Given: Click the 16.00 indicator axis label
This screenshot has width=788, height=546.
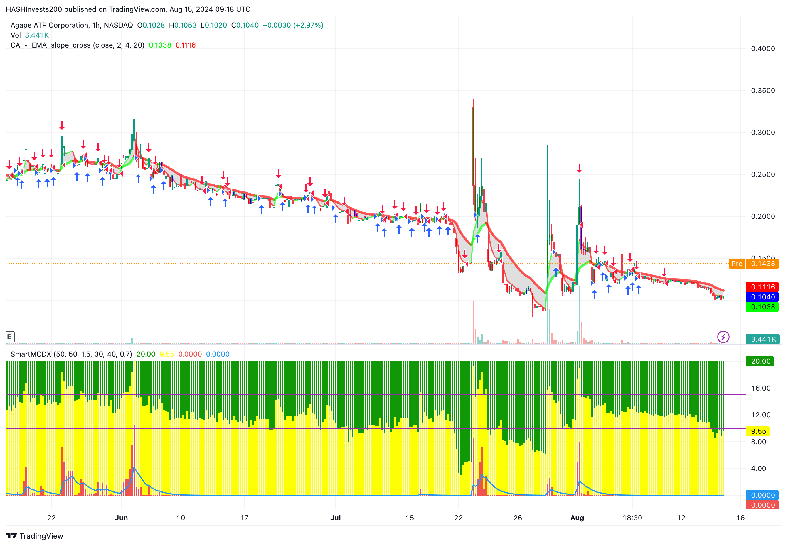Looking at the screenshot, I should coord(761,388).
